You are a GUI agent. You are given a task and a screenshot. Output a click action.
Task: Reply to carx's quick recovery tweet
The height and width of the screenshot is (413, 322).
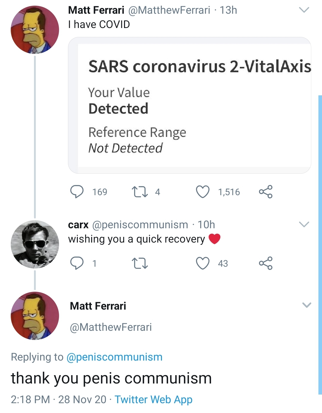(x=77, y=263)
